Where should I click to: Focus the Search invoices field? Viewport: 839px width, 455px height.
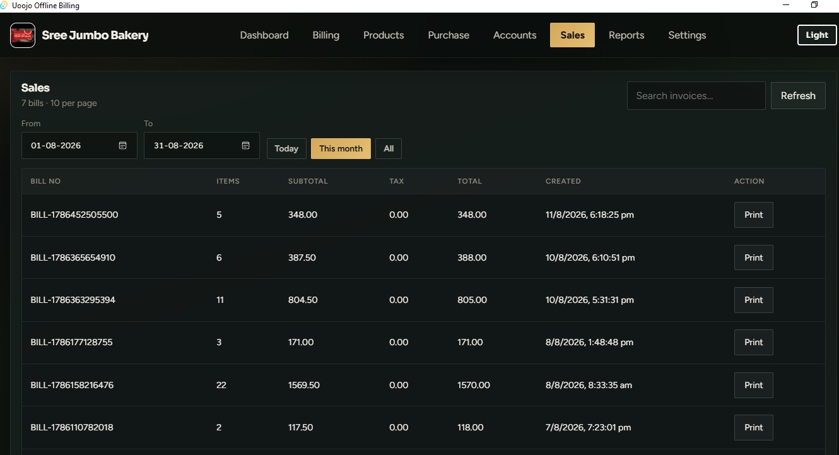[x=696, y=96]
